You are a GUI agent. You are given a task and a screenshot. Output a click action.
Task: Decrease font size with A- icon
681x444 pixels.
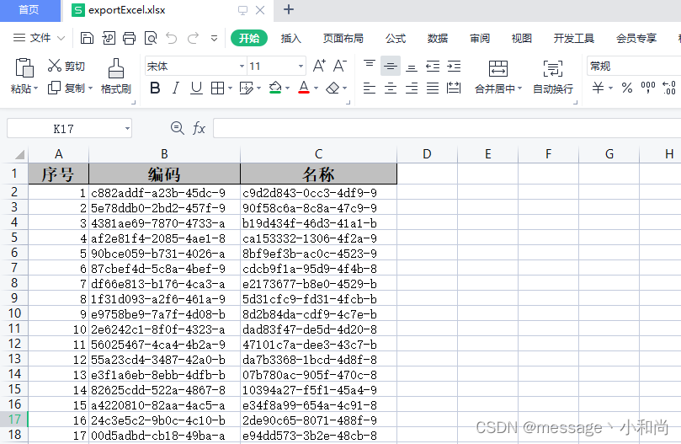339,66
